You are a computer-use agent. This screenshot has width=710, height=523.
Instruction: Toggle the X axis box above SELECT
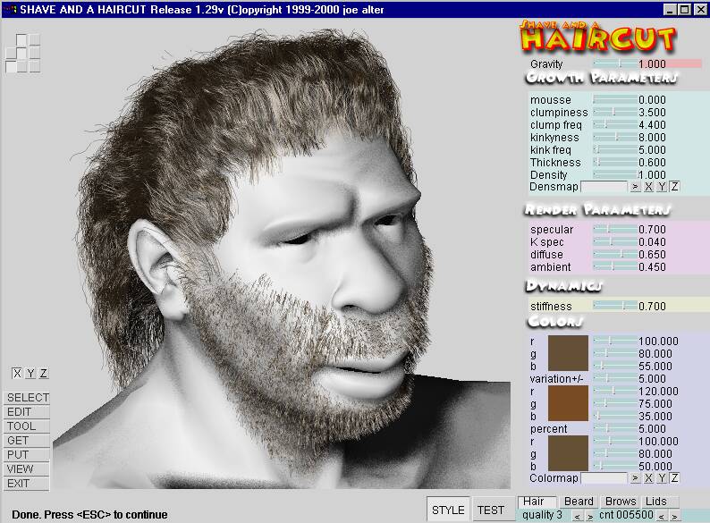(17, 374)
